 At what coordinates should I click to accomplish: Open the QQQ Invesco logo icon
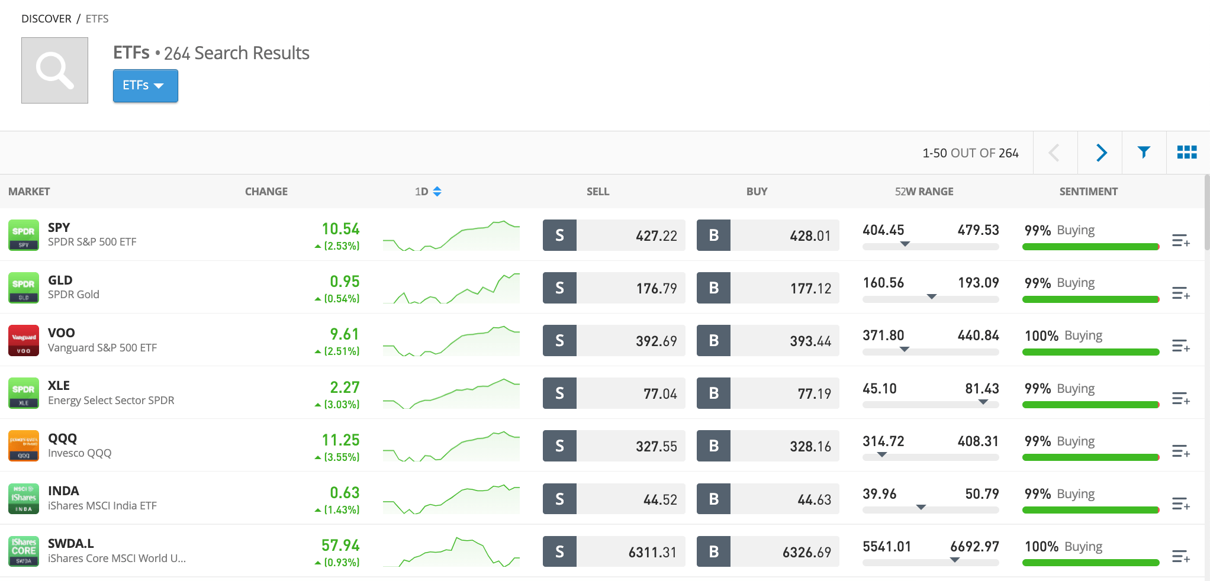coord(24,446)
